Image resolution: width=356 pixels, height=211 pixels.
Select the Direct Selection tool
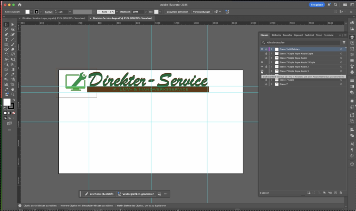(13, 24)
